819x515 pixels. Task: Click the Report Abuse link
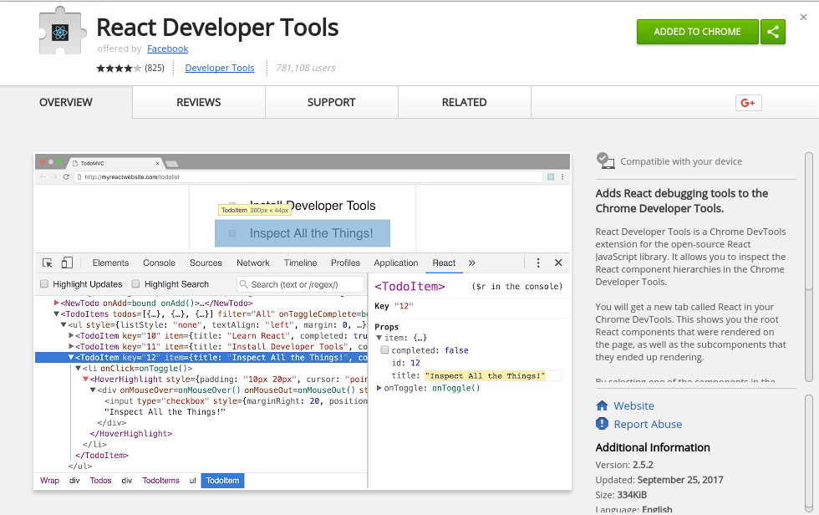coord(648,424)
